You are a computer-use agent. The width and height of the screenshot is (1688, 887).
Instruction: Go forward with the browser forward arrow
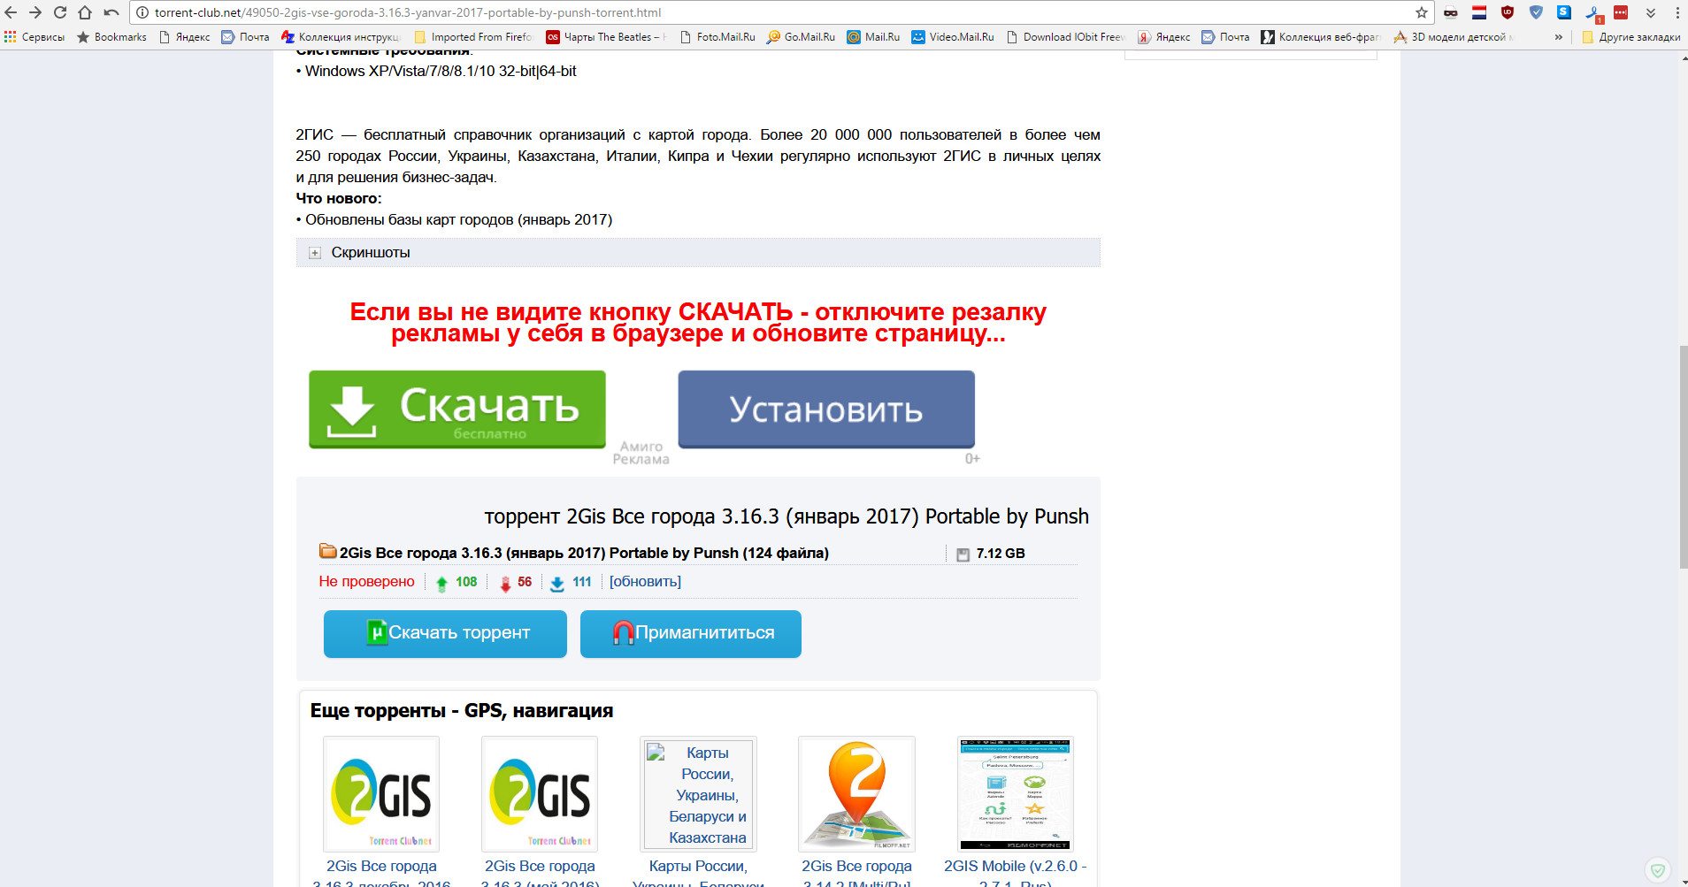coord(35,12)
